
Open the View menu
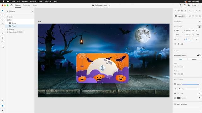[x=40, y=1]
